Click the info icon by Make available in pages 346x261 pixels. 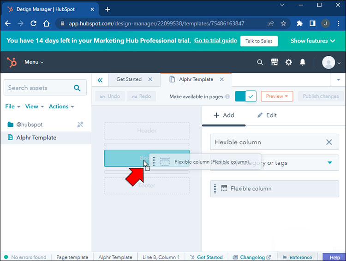227,97
